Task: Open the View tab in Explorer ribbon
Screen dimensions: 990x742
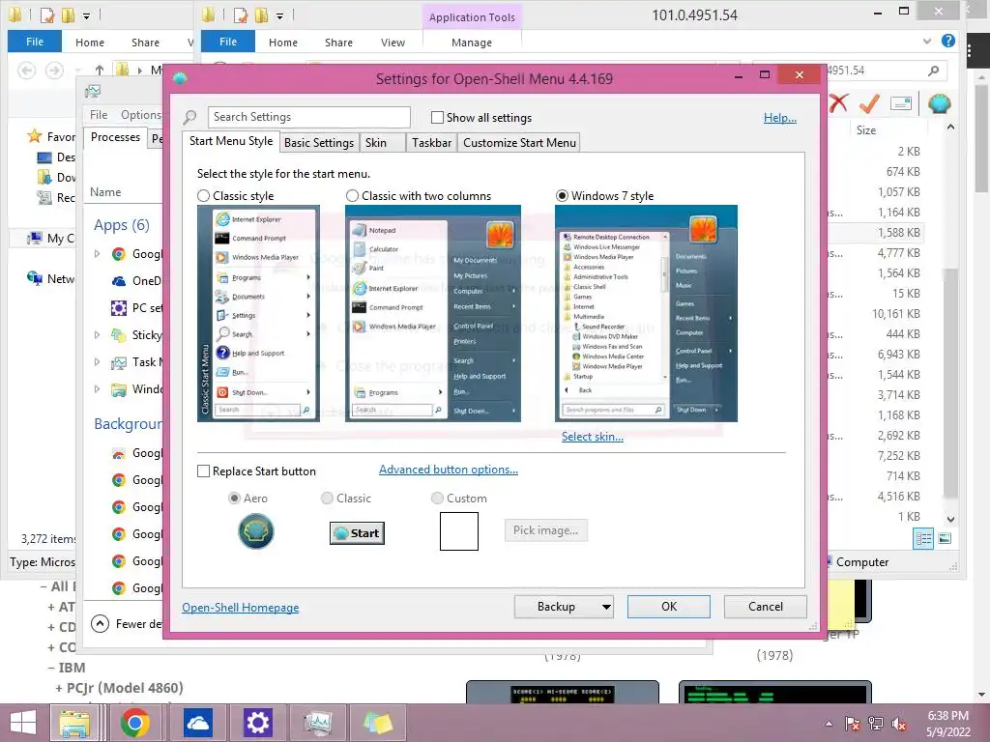Action: tap(393, 43)
